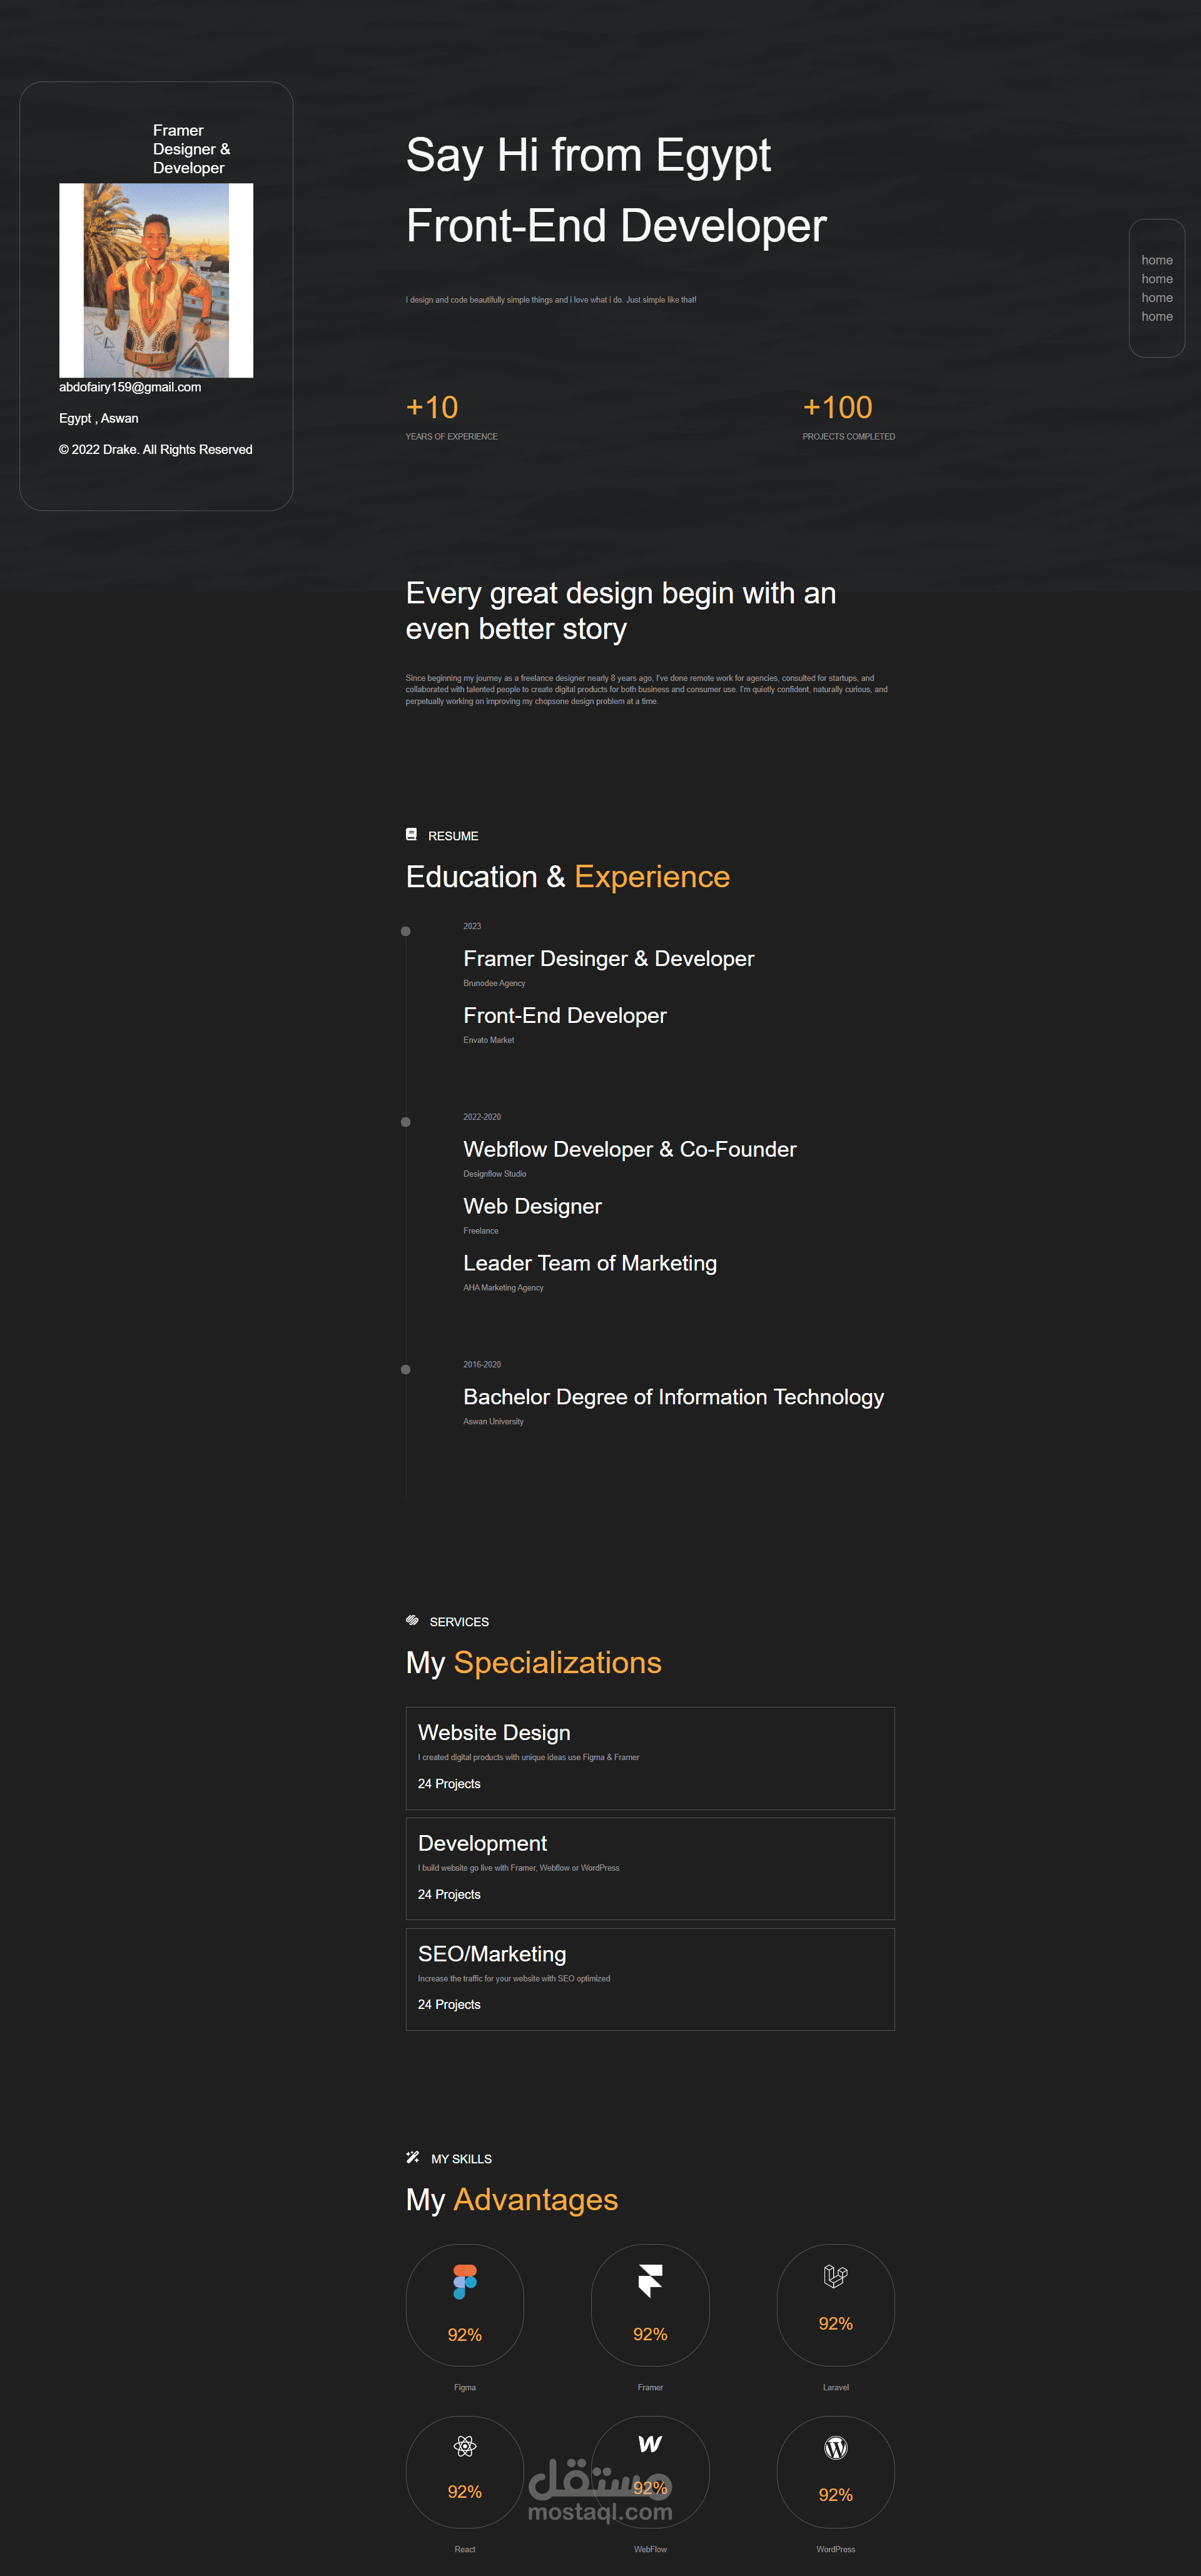
Task: Click the React atom icon
Action: [x=464, y=2446]
